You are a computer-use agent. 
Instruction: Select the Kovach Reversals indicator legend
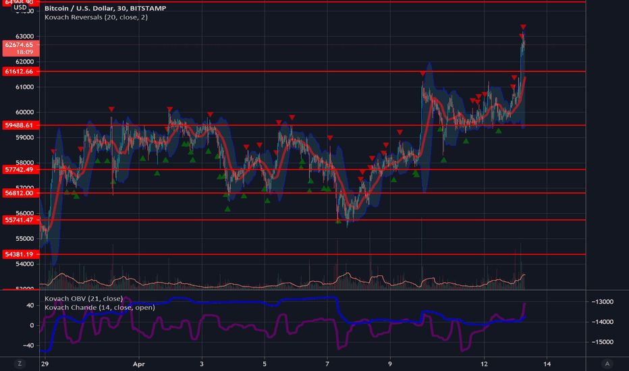pos(96,18)
